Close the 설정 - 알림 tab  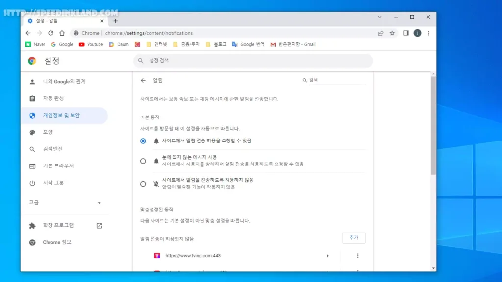102,21
